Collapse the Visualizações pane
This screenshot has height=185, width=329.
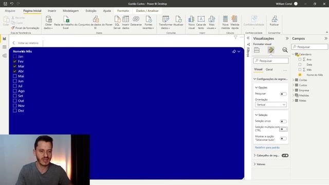click(x=287, y=39)
